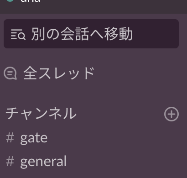
Task: Click the 別の会話へ移動 placeholder text
Action: [x=82, y=34]
